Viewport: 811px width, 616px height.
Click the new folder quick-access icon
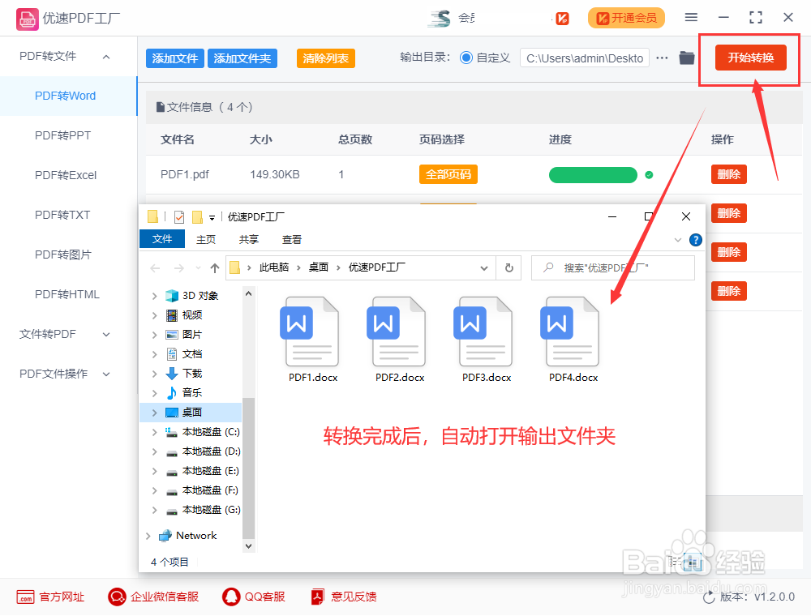197,217
